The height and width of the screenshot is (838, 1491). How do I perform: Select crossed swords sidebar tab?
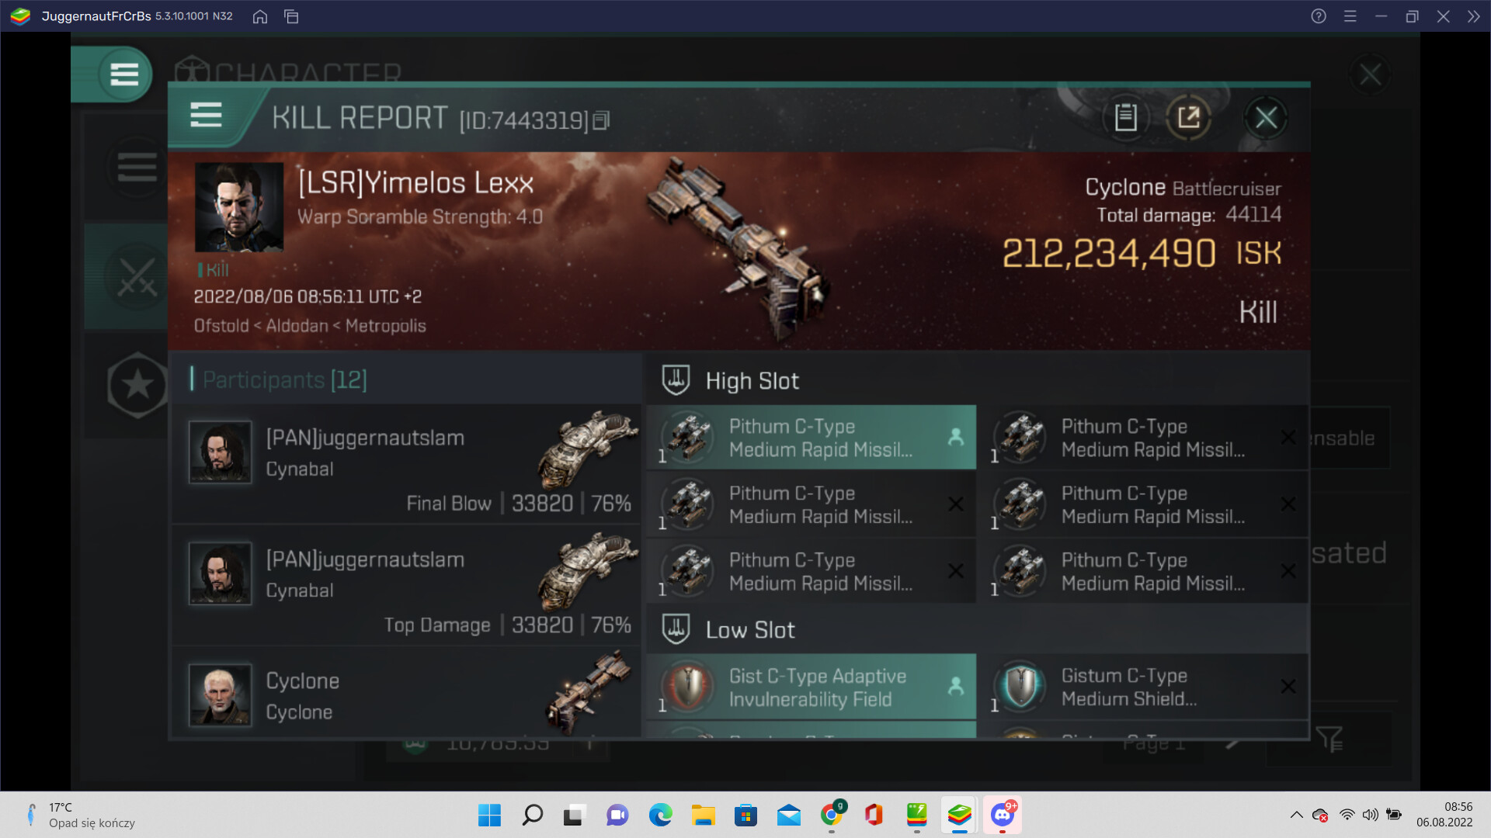click(x=137, y=276)
